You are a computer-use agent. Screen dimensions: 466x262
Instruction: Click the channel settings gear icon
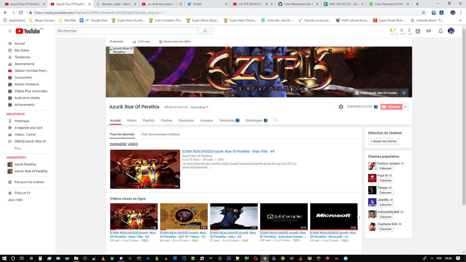point(341,107)
